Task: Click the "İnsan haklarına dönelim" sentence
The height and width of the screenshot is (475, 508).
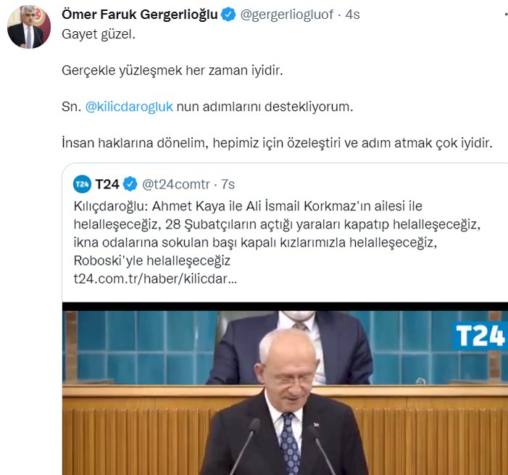Action: tap(277, 143)
